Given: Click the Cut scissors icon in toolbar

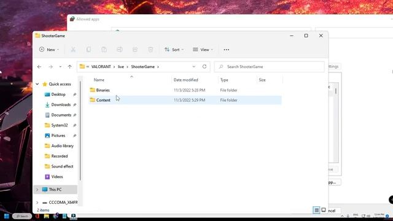Looking at the screenshot, I should (73, 50).
